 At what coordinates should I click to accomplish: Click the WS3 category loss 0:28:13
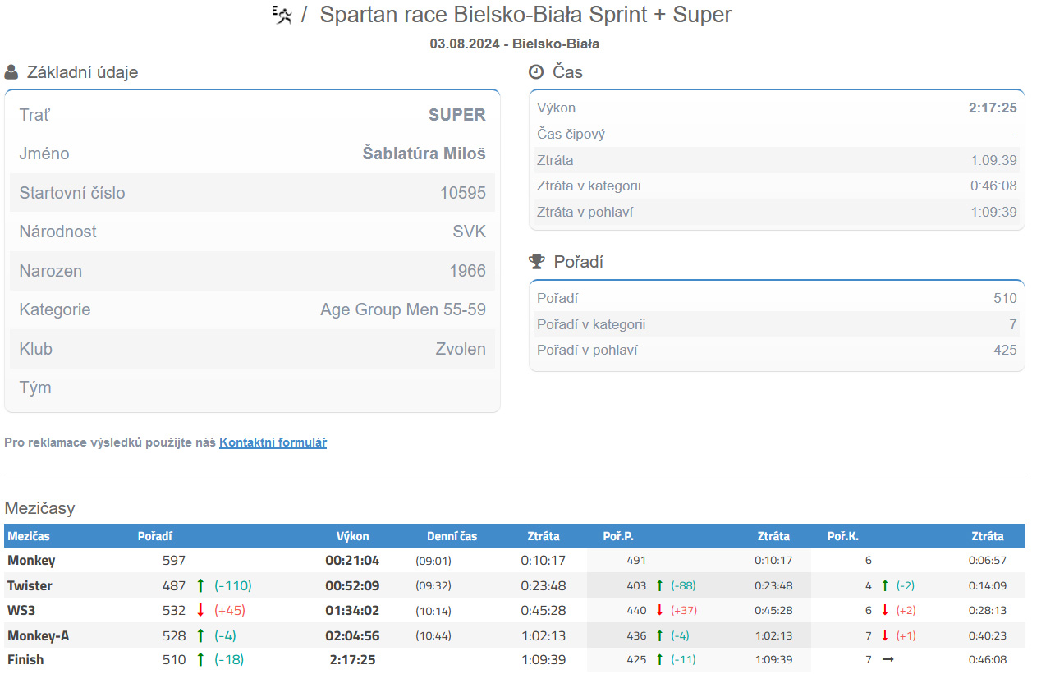pyautogui.click(x=988, y=610)
